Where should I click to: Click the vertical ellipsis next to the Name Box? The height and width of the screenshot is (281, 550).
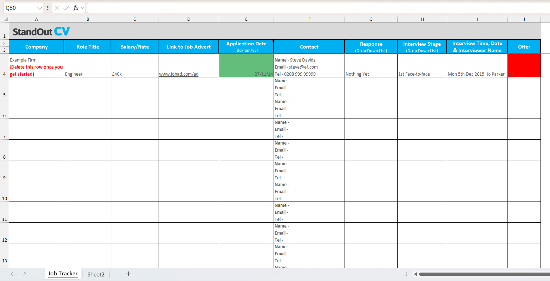coord(47,8)
